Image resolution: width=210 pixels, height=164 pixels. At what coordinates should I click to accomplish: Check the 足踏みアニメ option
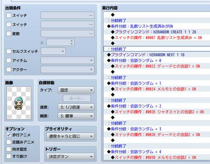(x=9, y=142)
